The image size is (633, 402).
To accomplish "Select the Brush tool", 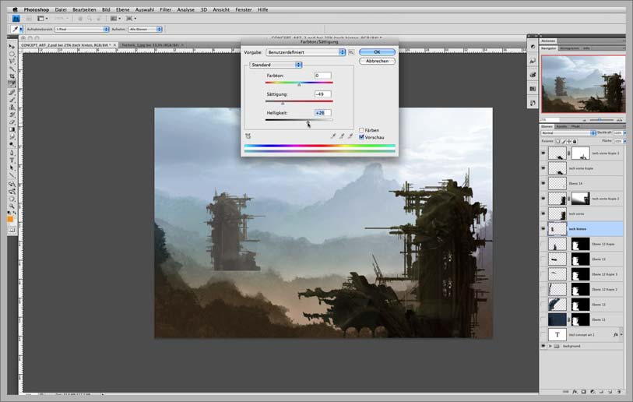I will point(12,100).
